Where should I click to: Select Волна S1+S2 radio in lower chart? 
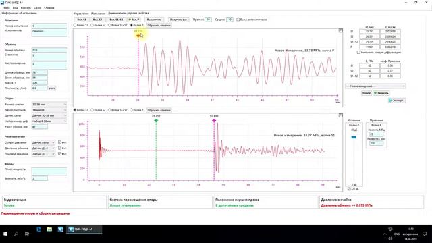109,110
